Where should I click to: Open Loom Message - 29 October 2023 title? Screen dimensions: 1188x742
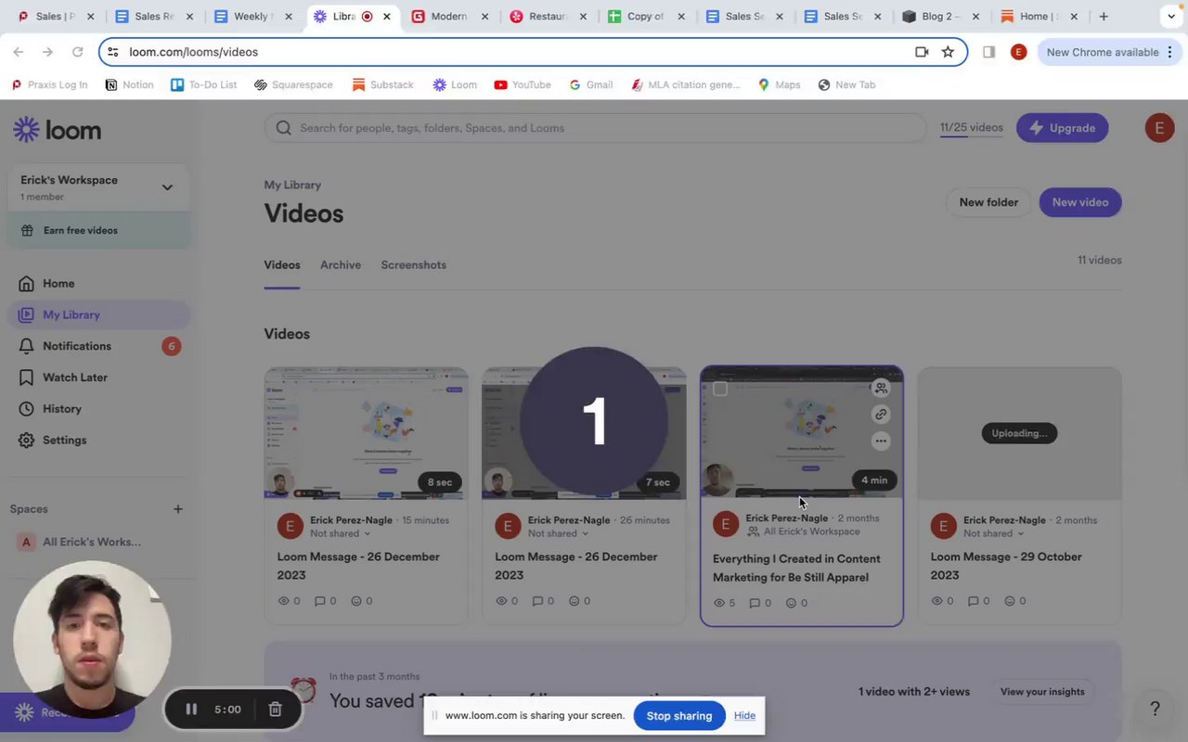click(x=1006, y=566)
